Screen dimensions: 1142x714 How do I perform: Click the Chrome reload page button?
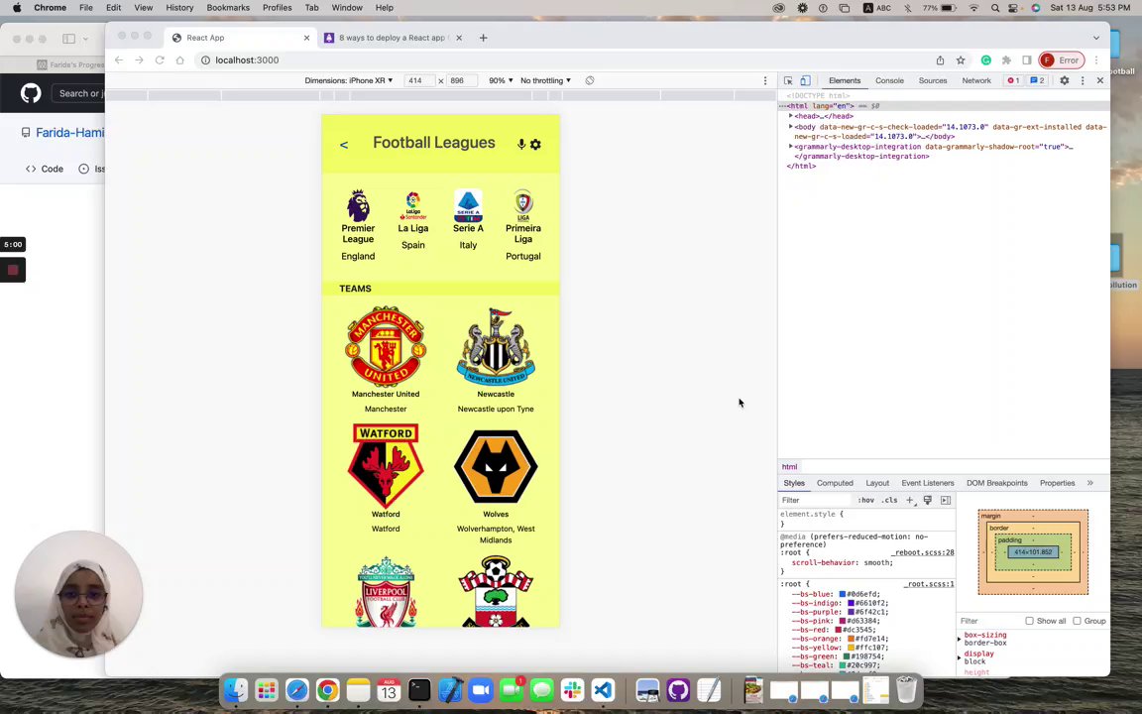160,60
